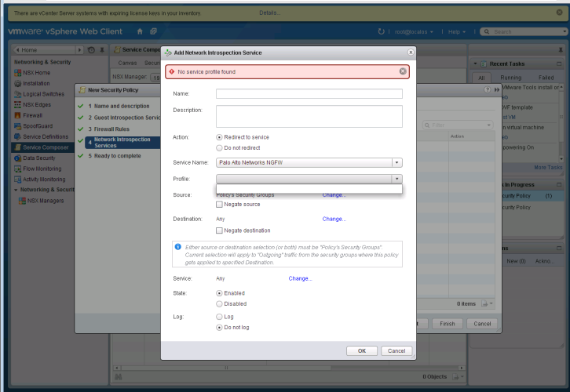Select the 'Disabled' state radio button
The height and width of the screenshot is (392, 570).
coord(219,304)
